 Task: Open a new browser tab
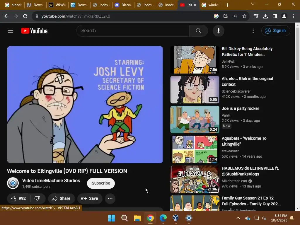(227, 5)
